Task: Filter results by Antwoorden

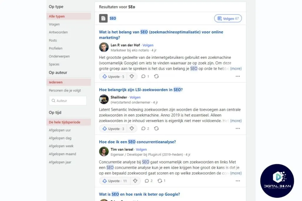Action: (58, 32)
